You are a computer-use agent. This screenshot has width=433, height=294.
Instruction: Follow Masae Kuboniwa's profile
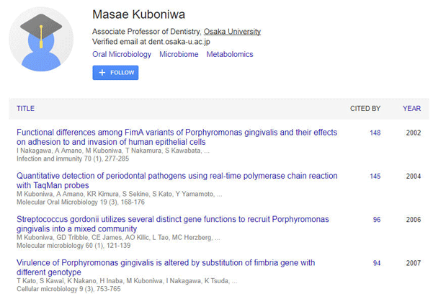pos(115,73)
